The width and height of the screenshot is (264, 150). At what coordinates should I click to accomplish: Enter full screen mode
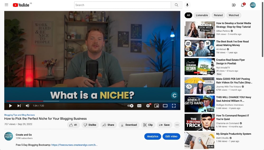tap(174, 106)
